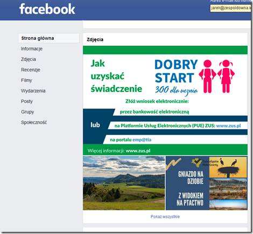Go to Społeczność section

(34, 123)
